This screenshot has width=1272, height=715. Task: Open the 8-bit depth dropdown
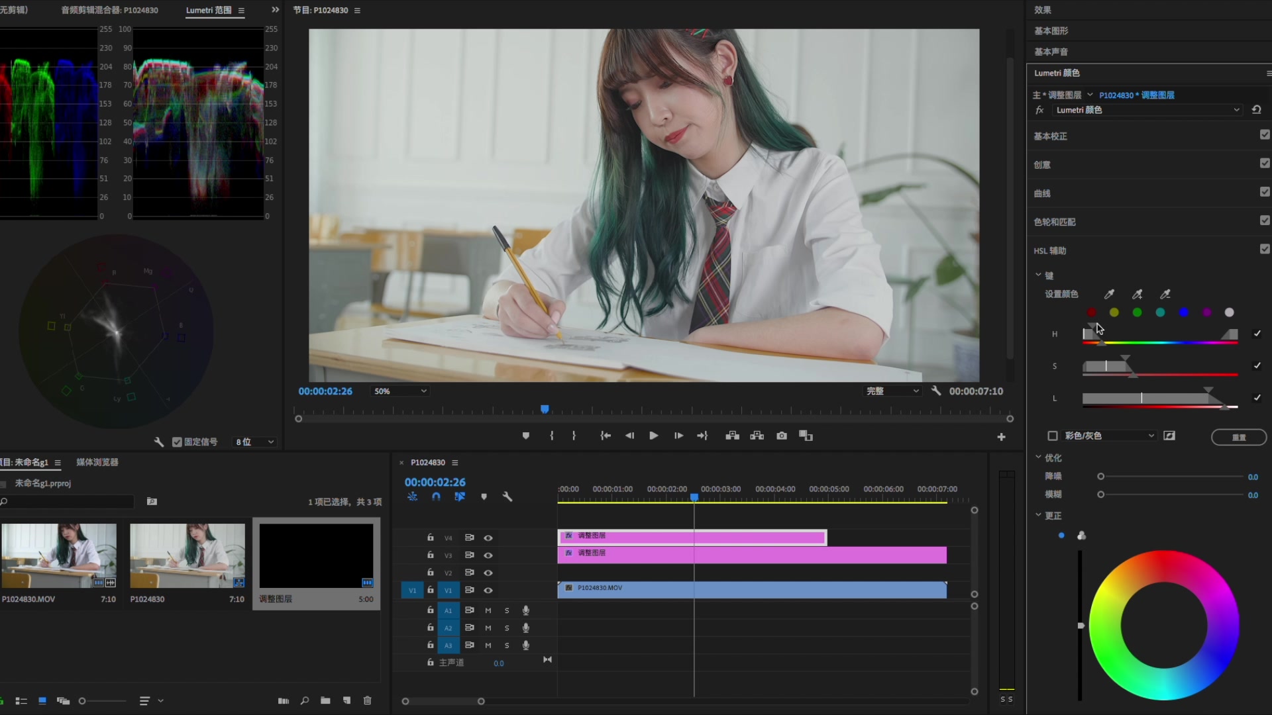(255, 442)
